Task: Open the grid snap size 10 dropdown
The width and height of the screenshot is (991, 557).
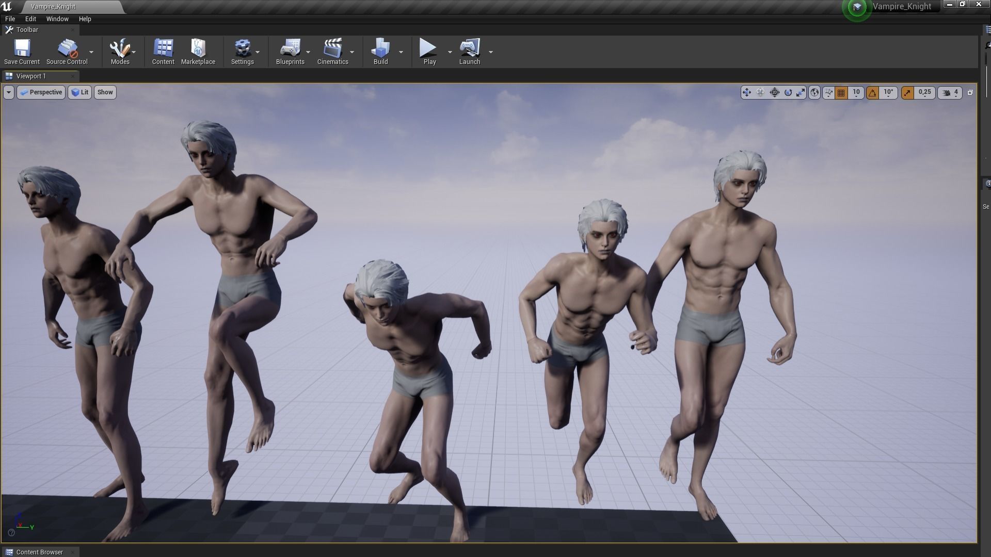Action: pyautogui.click(x=856, y=92)
